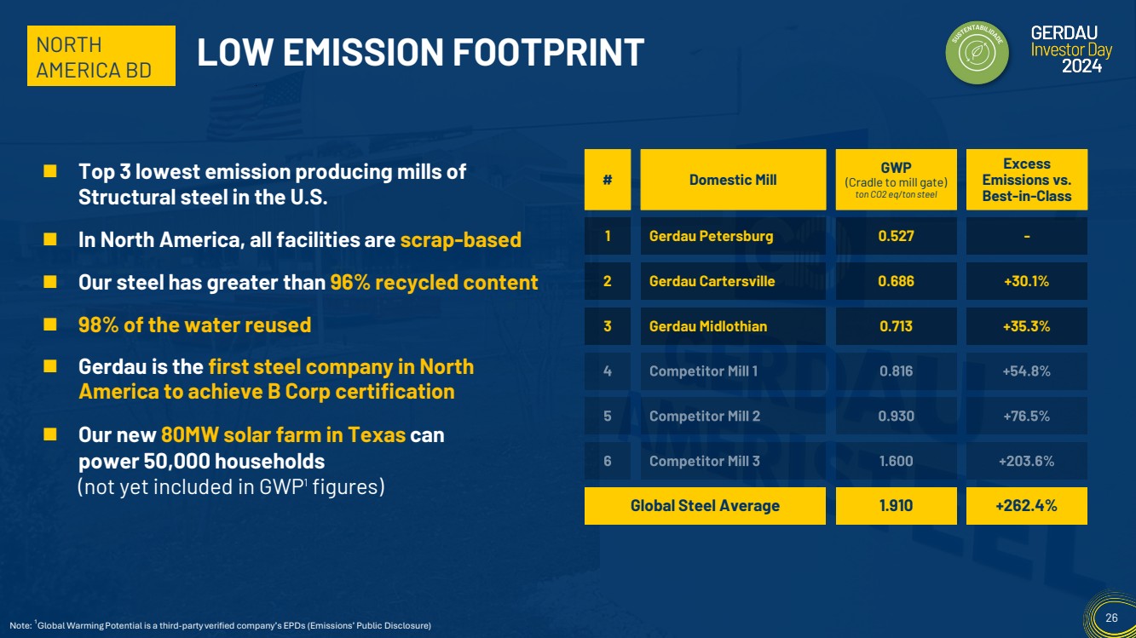1136x638 pixels.
Task: Select the rank number cell beside Competitor Mill 3
Action: (608, 461)
